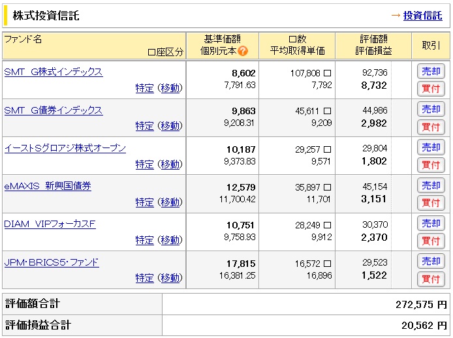Click 移動 link under eMAXIS 新興国債券
Viewport: 453px width, 338px height.
point(170,202)
